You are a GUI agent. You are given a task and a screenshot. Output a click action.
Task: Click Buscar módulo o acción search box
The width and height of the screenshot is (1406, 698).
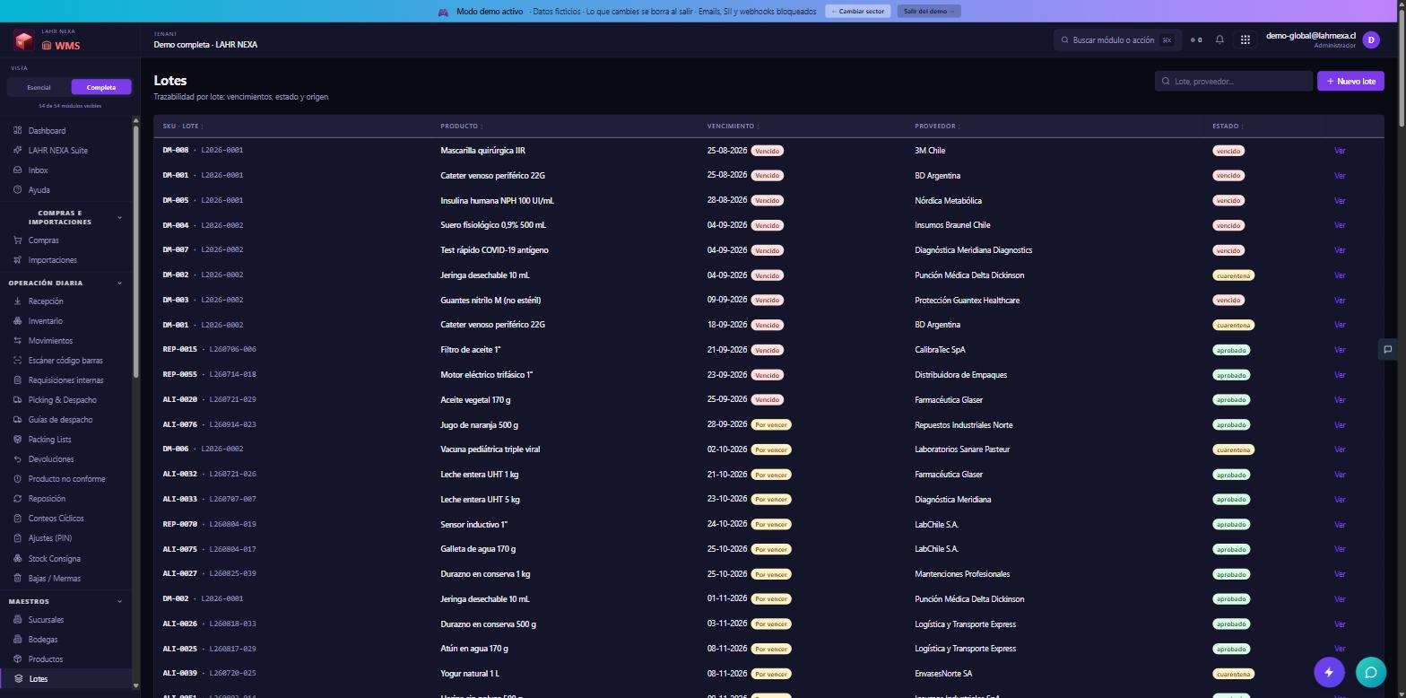pos(1117,39)
